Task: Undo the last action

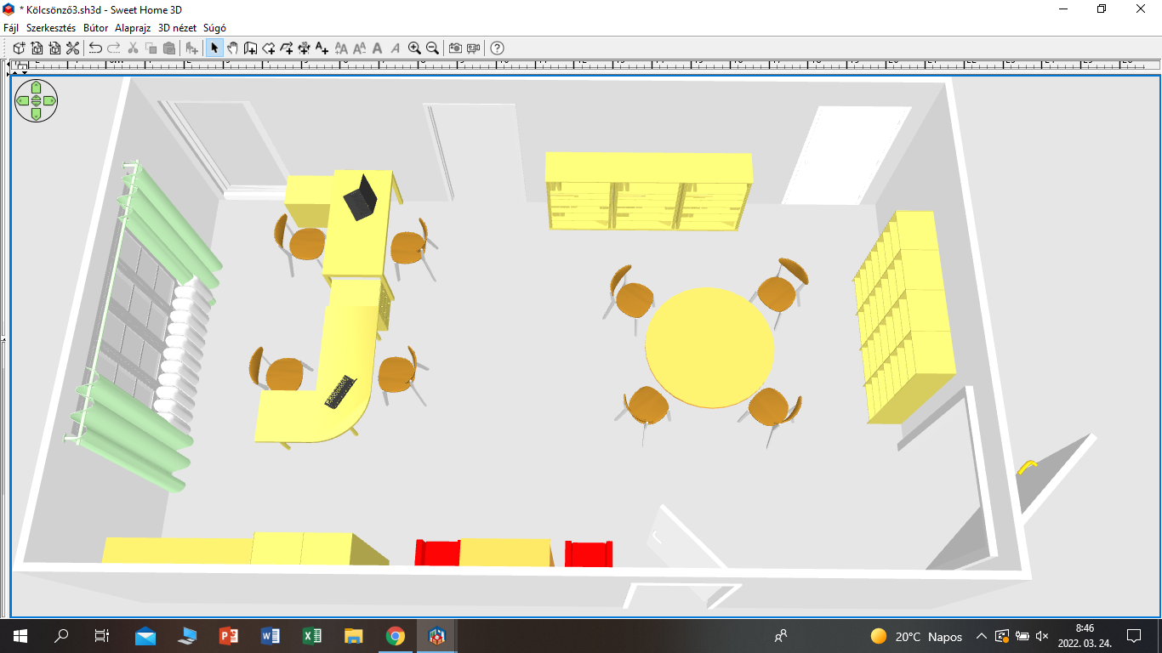Action: click(x=95, y=48)
